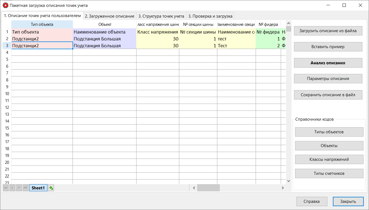This screenshot has width=369, height=210.
Task: Click the next sheet arrow icon
Action: [x=19, y=188]
